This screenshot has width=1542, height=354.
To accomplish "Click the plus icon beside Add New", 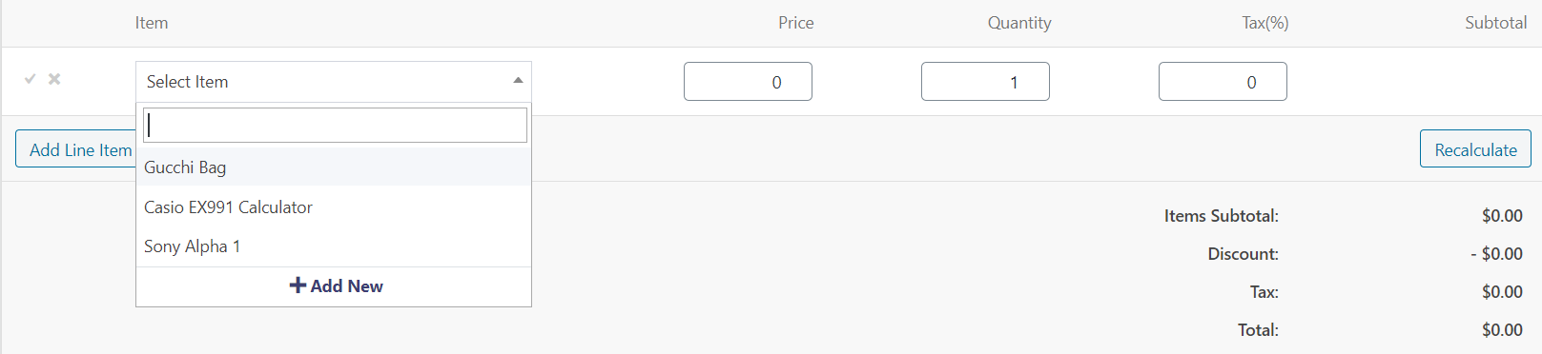I will point(298,285).
